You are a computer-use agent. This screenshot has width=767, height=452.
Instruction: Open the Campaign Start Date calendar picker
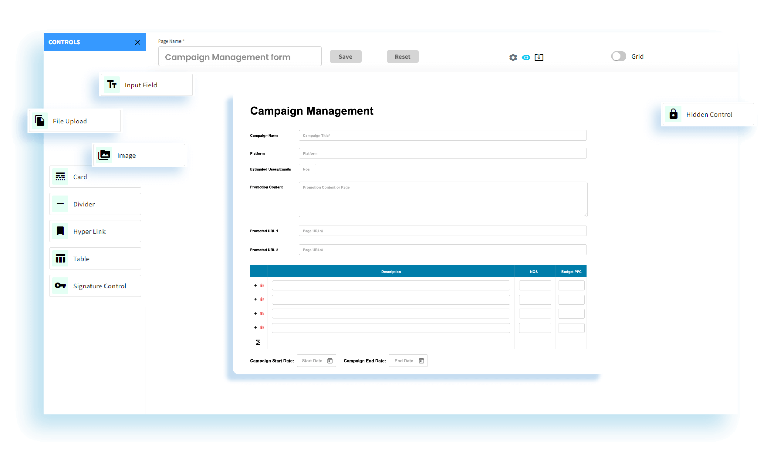(329, 360)
